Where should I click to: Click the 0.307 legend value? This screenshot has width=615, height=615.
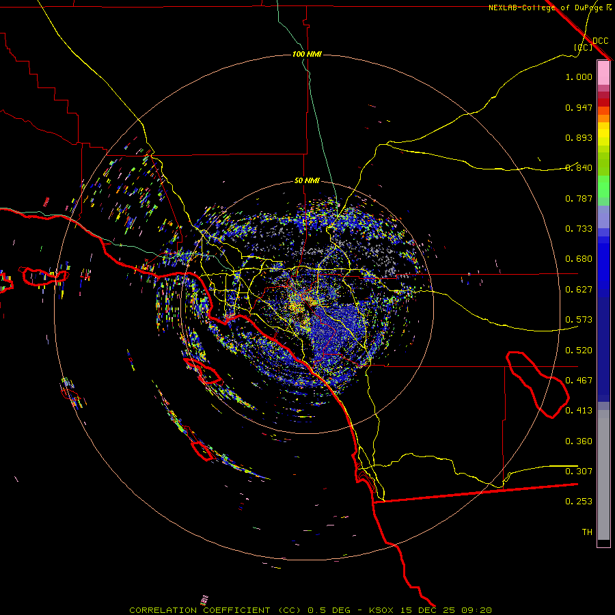579,471
